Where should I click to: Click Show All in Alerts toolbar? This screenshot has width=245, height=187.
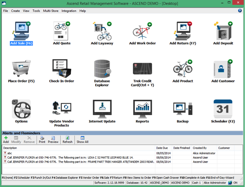pos(82,139)
